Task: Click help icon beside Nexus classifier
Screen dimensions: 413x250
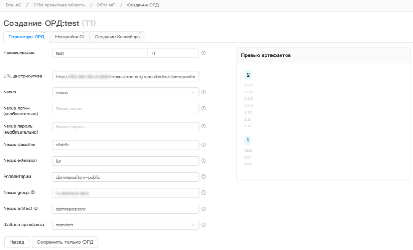Action: pyautogui.click(x=204, y=145)
